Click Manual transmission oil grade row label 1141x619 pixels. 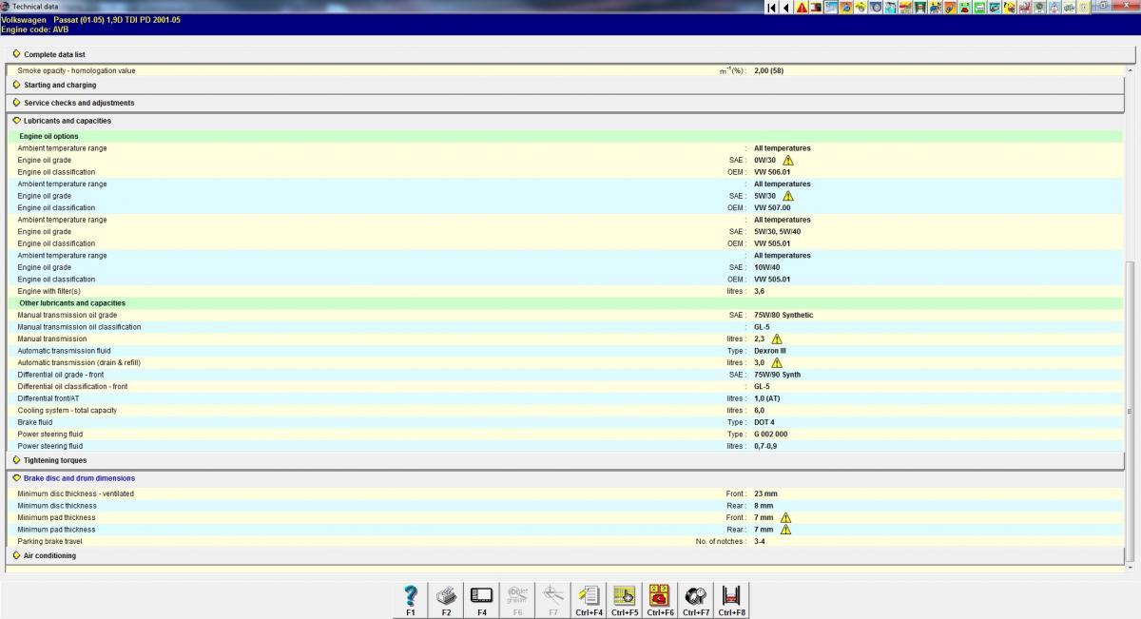(x=68, y=315)
